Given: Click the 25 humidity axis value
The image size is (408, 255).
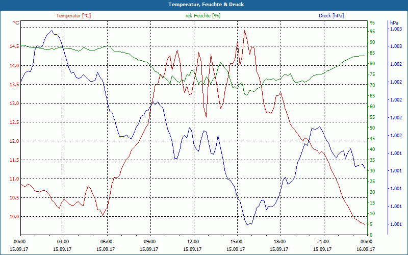Looking at the screenshot, I should pos(372,182).
